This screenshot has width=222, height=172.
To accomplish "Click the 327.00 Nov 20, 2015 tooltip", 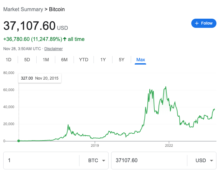I will (40, 79).
